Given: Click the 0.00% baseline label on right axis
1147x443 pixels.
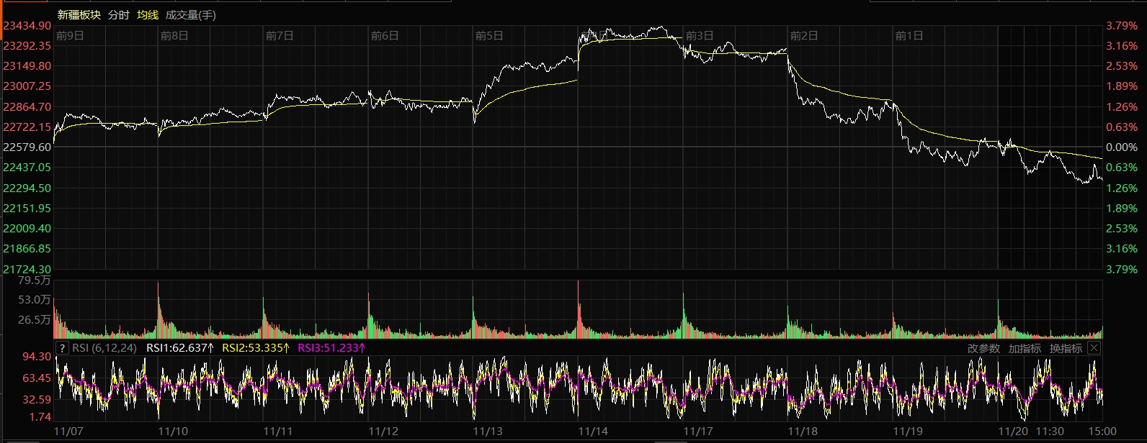Looking at the screenshot, I should pyautogui.click(x=1121, y=147).
